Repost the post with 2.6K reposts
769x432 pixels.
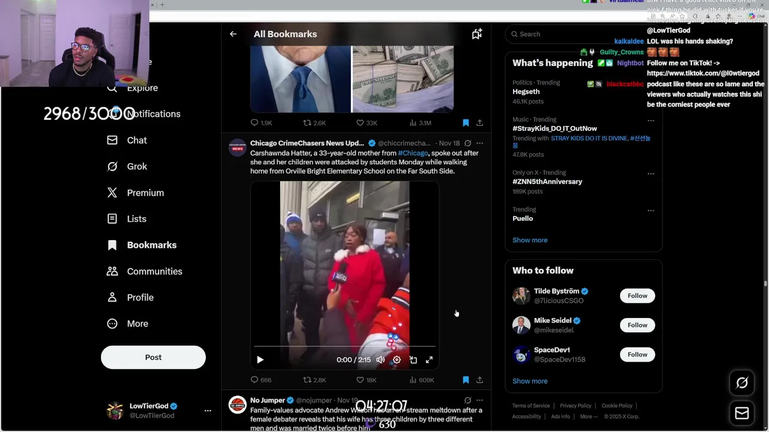coord(314,123)
